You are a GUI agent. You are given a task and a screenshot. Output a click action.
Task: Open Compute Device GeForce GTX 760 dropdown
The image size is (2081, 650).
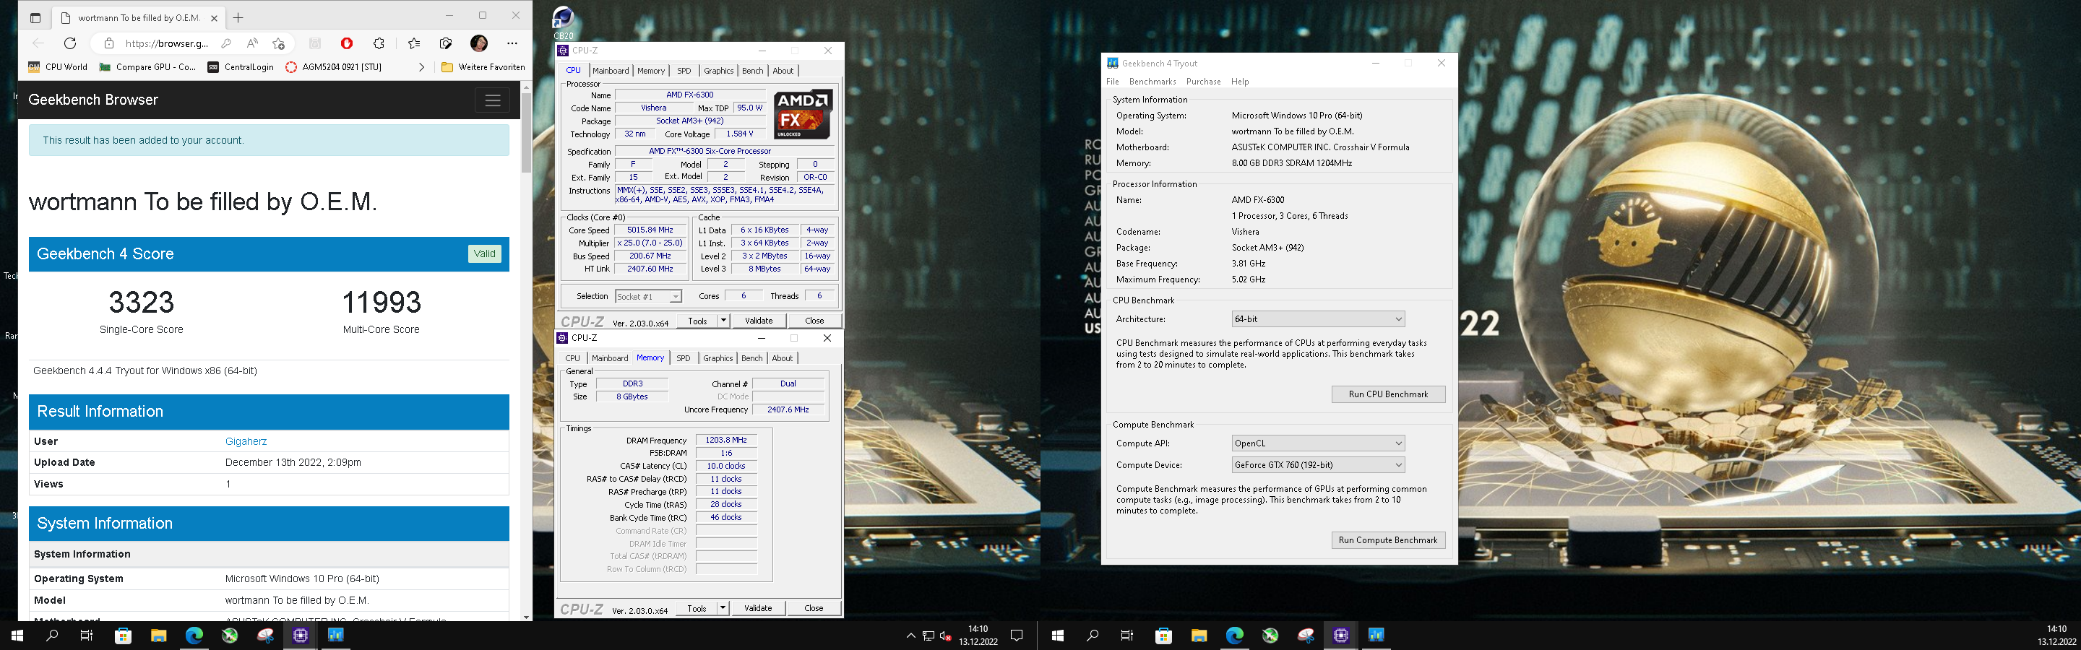[x=1317, y=465]
